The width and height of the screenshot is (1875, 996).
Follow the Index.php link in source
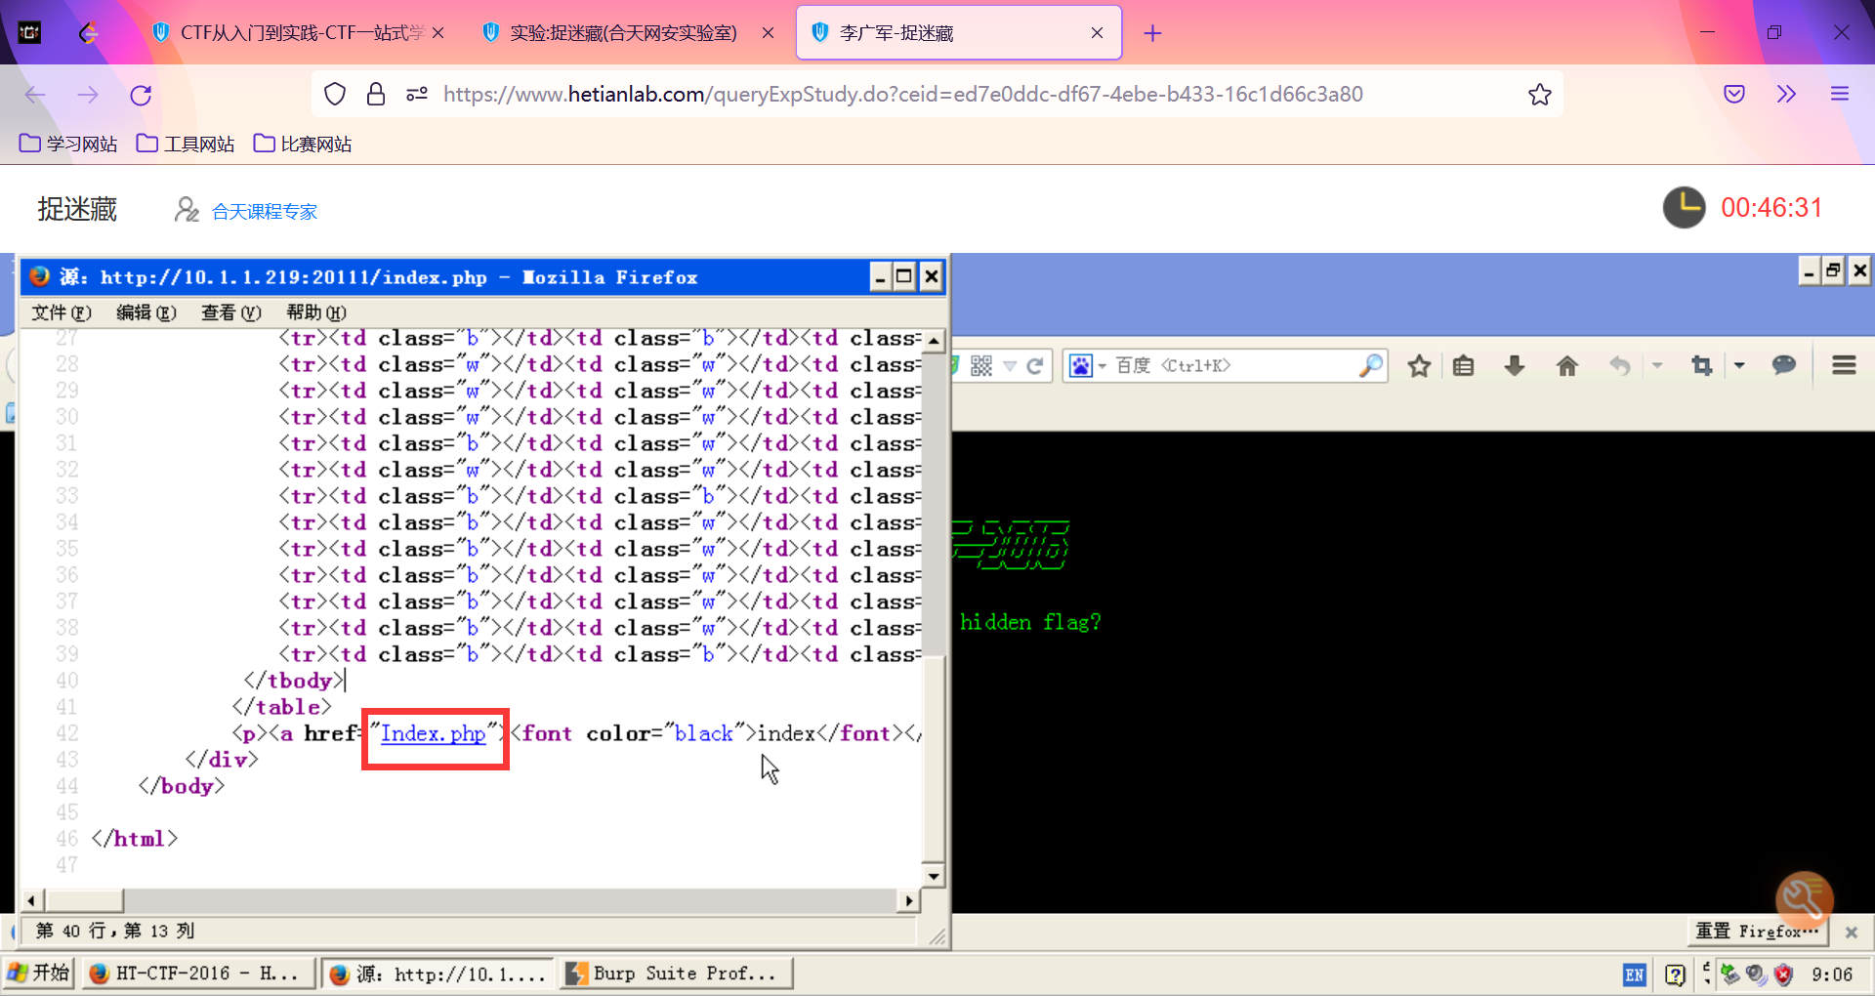coord(433,733)
